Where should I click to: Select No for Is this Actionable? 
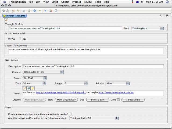point(21,39)
